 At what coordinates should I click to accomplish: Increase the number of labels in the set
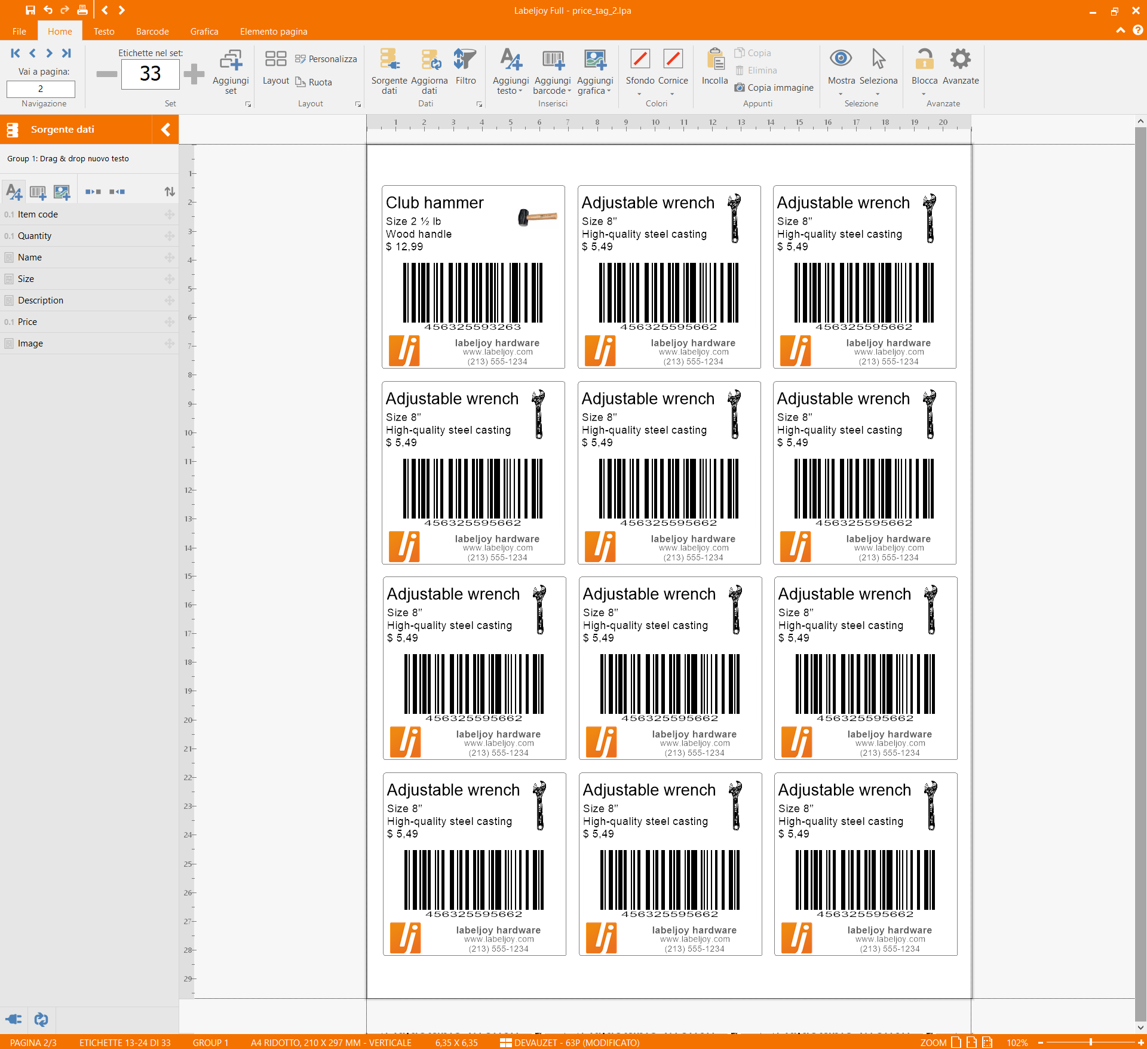tap(194, 74)
